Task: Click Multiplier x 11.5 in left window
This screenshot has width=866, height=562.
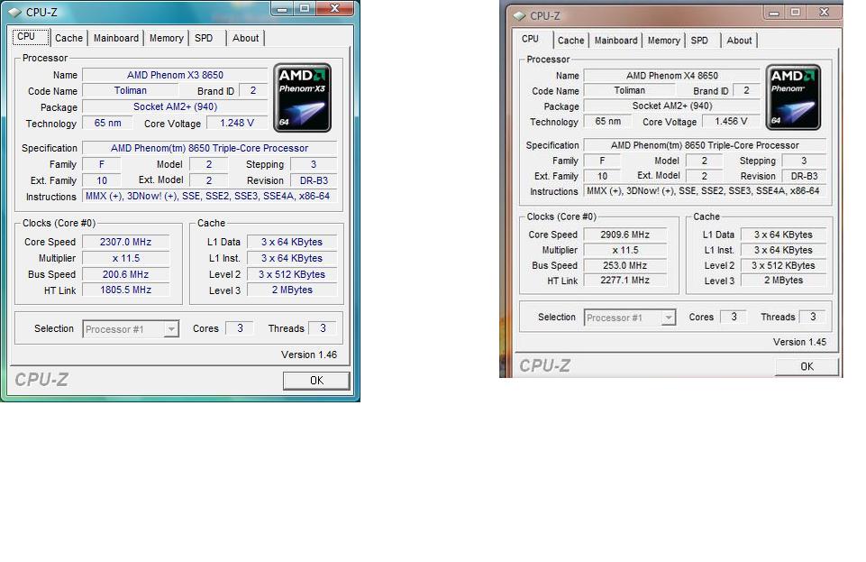Action: pos(126,259)
